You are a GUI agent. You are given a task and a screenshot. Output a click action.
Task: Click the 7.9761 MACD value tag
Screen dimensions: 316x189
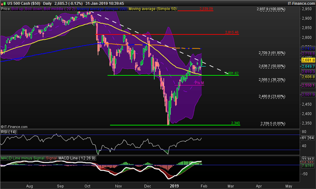[x=308, y=166]
